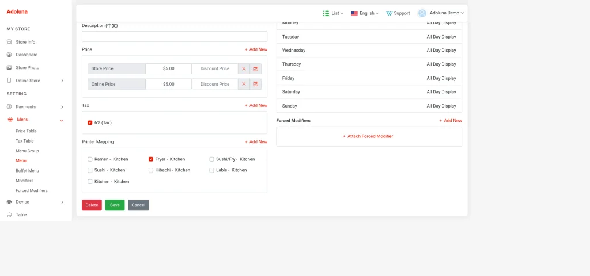The width and height of the screenshot is (590, 276).
Task: Click Attach Forced Modifier link
Action: click(x=368, y=136)
